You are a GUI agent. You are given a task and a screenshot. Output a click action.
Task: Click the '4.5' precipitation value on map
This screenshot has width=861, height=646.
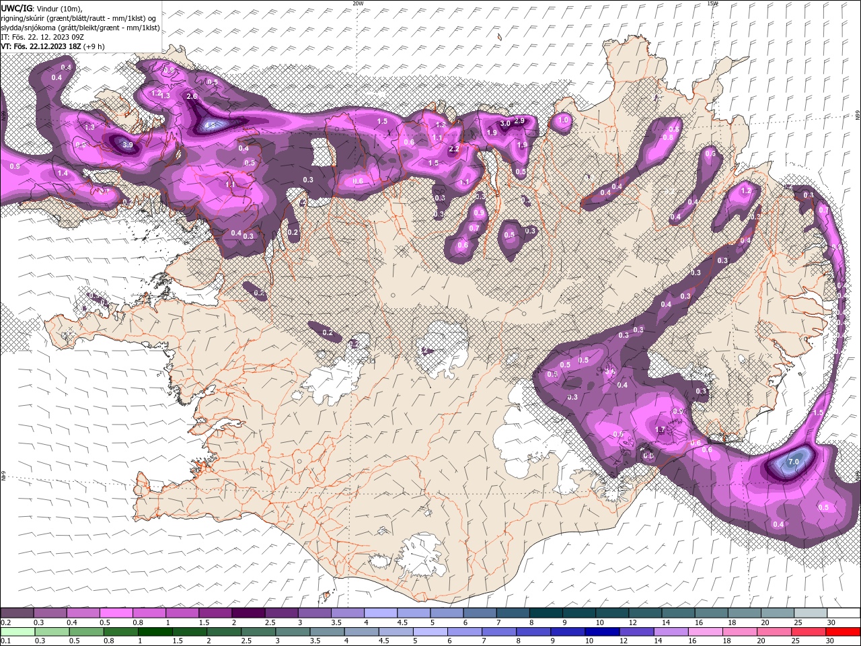(210, 125)
